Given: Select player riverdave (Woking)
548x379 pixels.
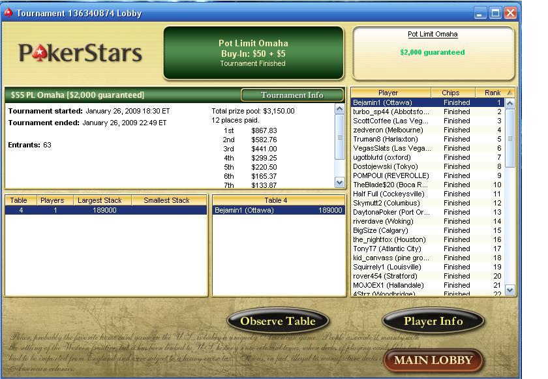Looking at the screenshot, I should click(x=428, y=221).
